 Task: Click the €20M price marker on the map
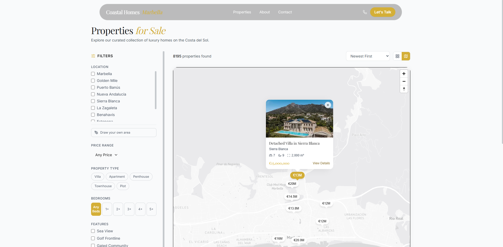(292, 184)
